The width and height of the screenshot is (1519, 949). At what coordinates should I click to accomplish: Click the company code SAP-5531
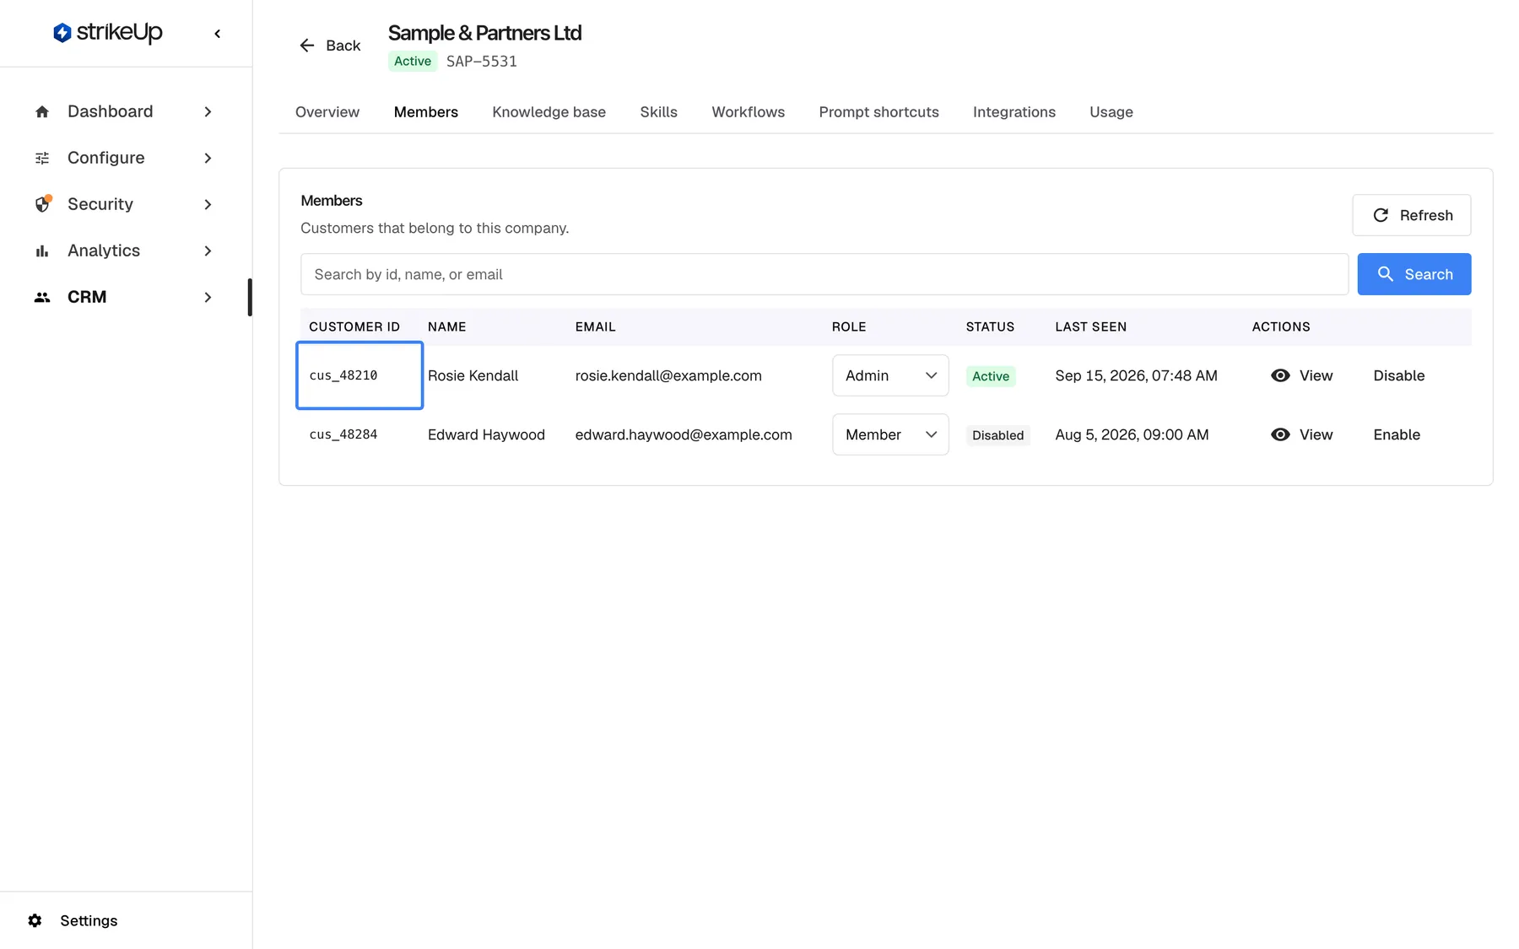pyautogui.click(x=481, y=62)
